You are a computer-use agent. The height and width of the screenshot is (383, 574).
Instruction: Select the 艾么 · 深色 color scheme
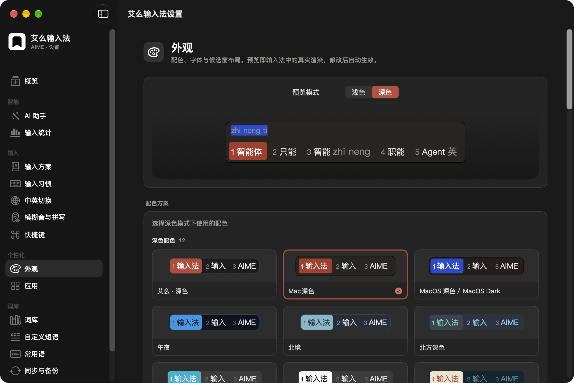point(214,274)
